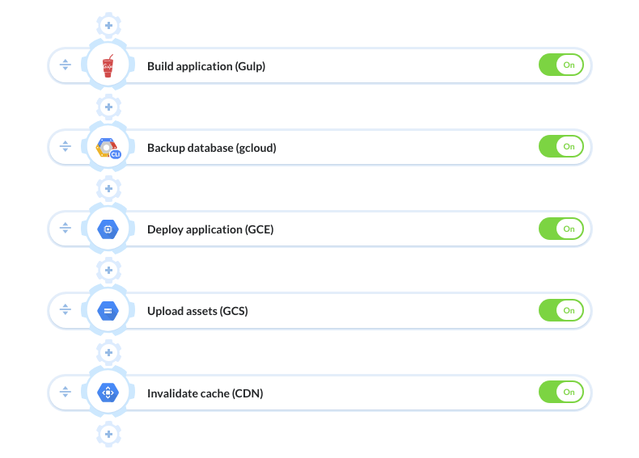Click reorder handle on Upload assets row
This screenshot has height=458, width=639.
point(66,309)
